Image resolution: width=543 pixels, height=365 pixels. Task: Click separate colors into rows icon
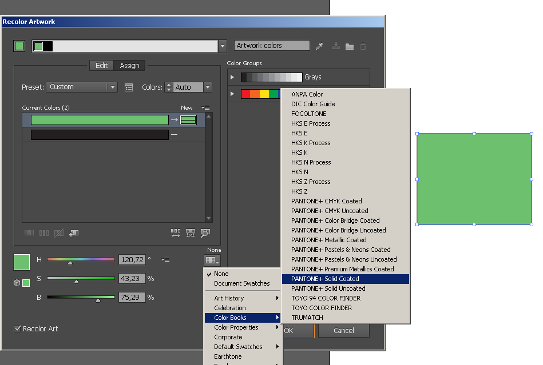click(x=44, y=233)
